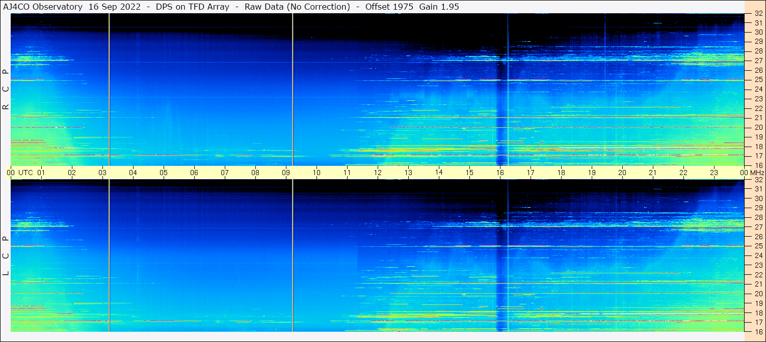The width and height of the screenshot is (766, 342).
Task: Click the 31 MHz label of LCP panel
Action: (758, 189)
